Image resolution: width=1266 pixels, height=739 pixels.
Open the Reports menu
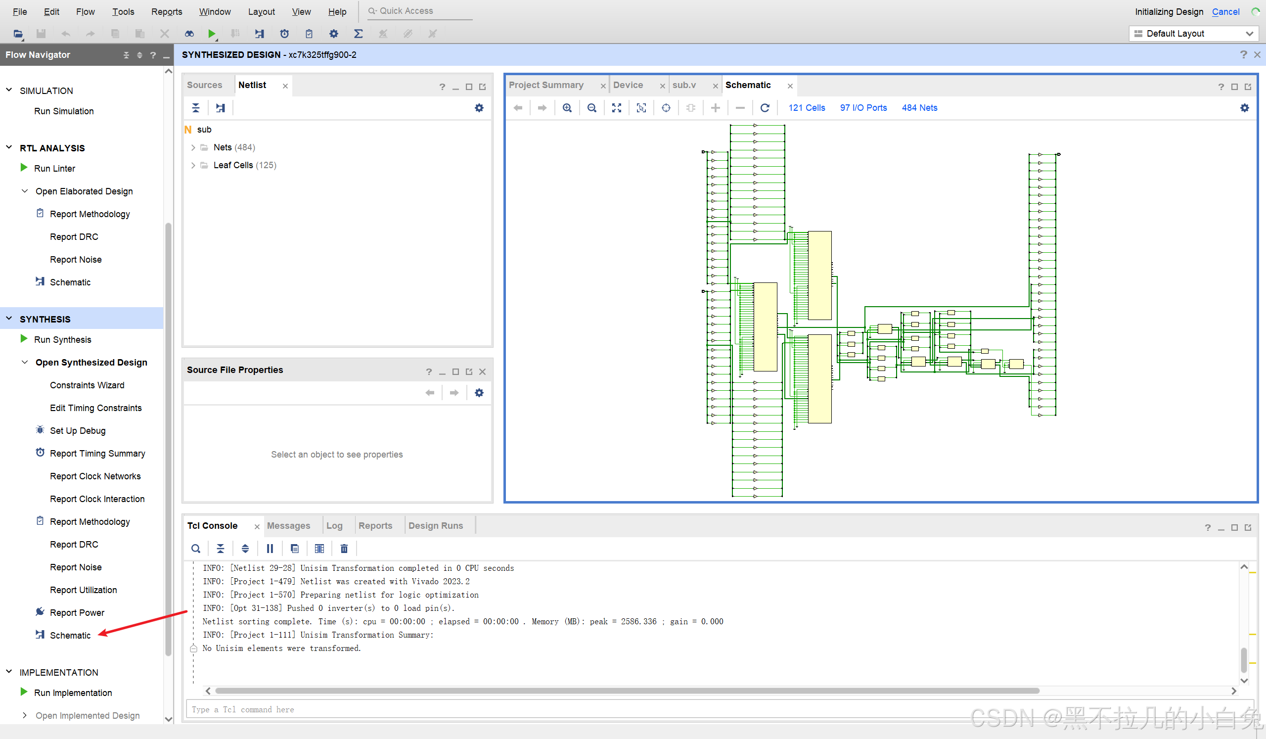pyautogui.click(x=166, y=11)
